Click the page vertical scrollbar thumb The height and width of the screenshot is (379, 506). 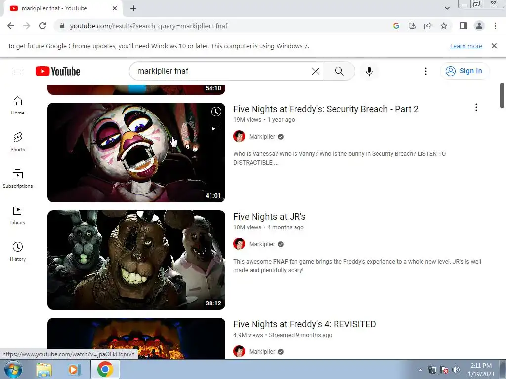[502, 95]
